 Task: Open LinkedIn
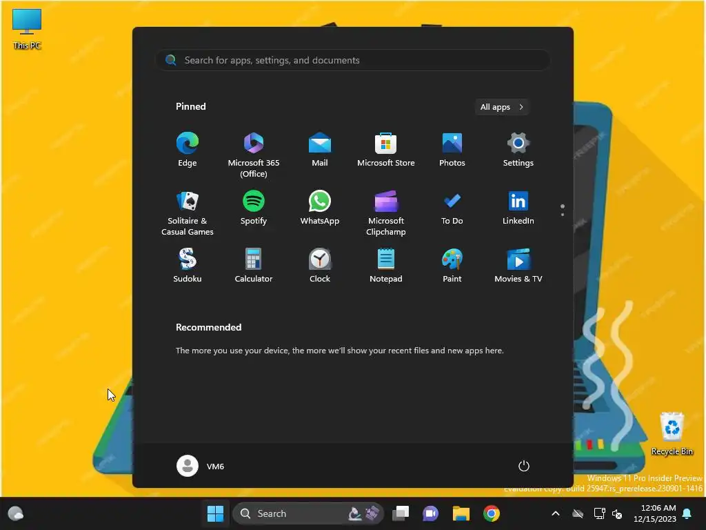[x=518, y=208]
